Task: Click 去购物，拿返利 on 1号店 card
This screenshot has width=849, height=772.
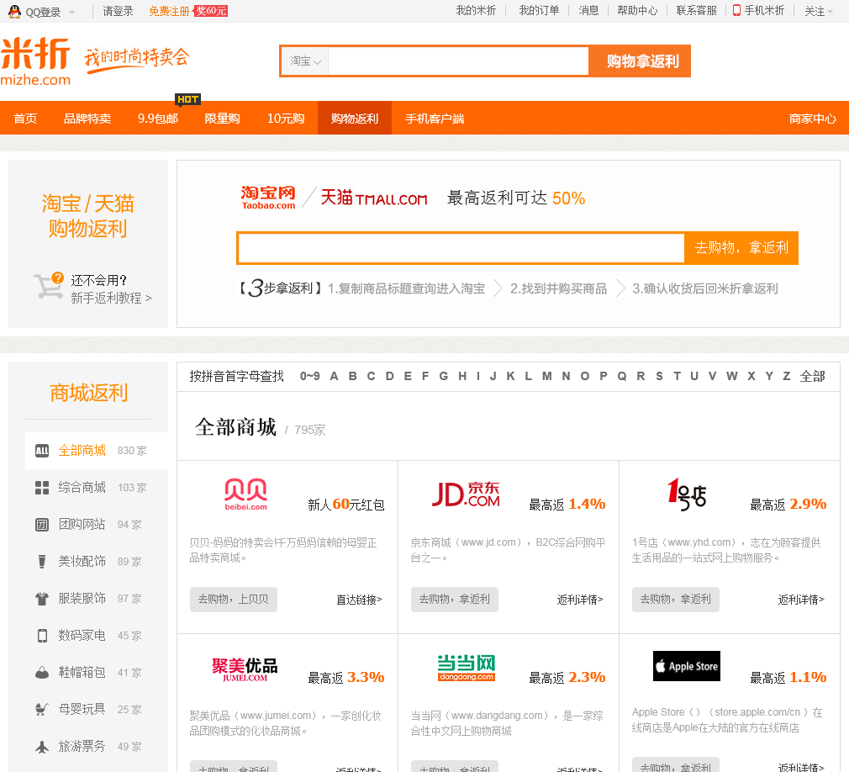Action: (x=676, y=599)
